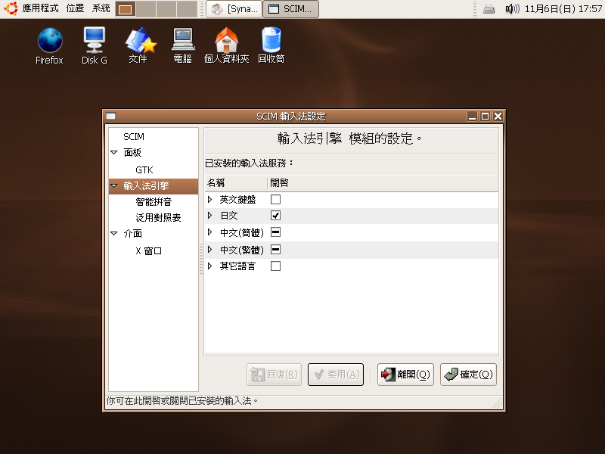Viewport: 605px width, 454px height.
Task: Switch to the Synaptic taskbar window
Action: [234, 9]
